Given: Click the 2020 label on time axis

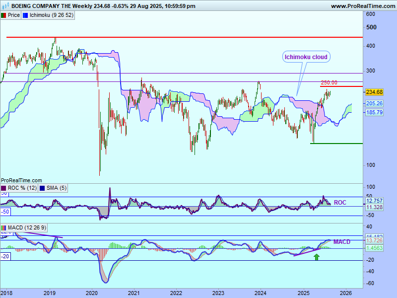Looking at the screenshot, I should coord(92,293).
